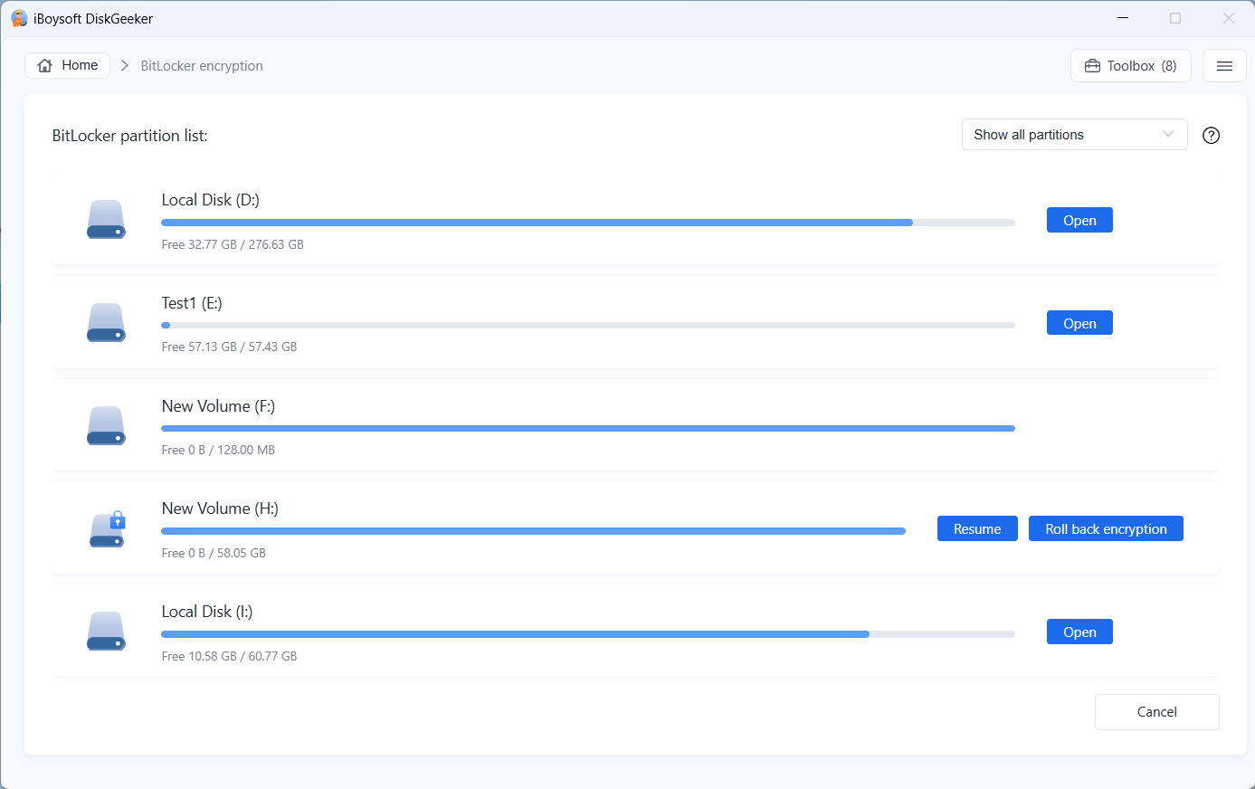Open the Local Disk (D:) partition

[x=1079, y=220]
